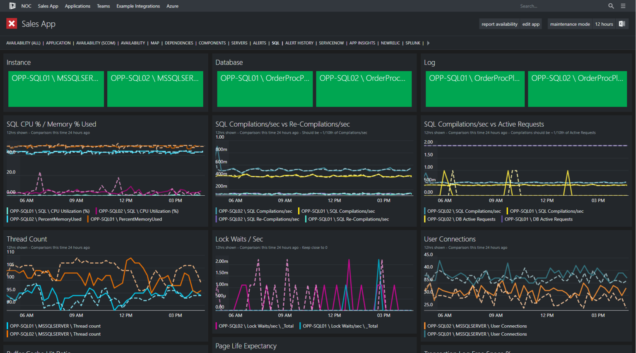The image size is (636, 353).
Task: Click the search magnifier icon
Action: [x=611, y=6]
